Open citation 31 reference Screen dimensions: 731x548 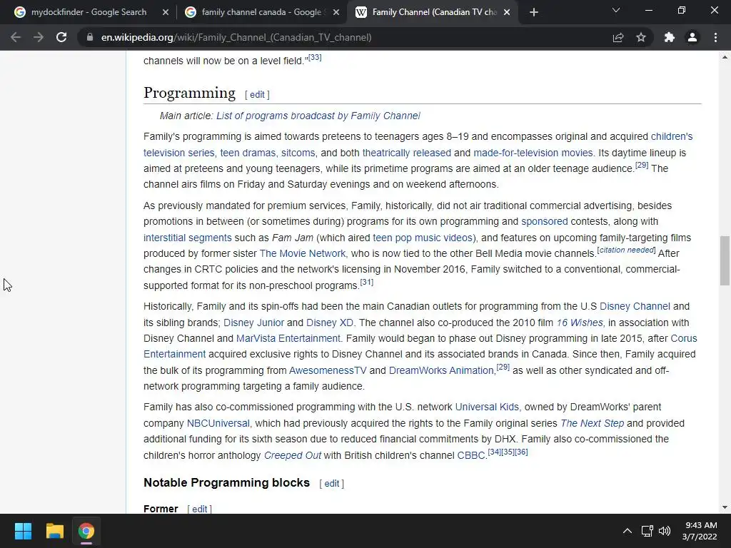(366, 282)
